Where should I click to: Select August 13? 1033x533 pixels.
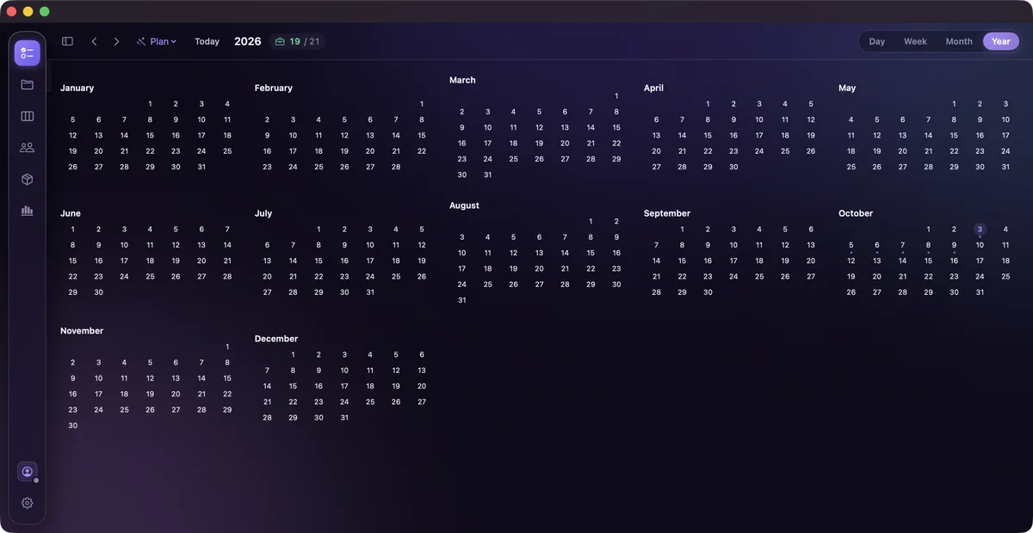coord(539,253)
